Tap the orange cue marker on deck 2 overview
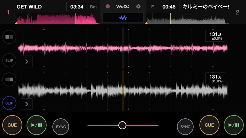This screenshot has width=246, height=138. point(146,23)
